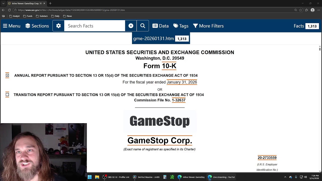Screen dimensions: 322x181
Task: Open the favorites list icon
Action: (x=307, y=10)
